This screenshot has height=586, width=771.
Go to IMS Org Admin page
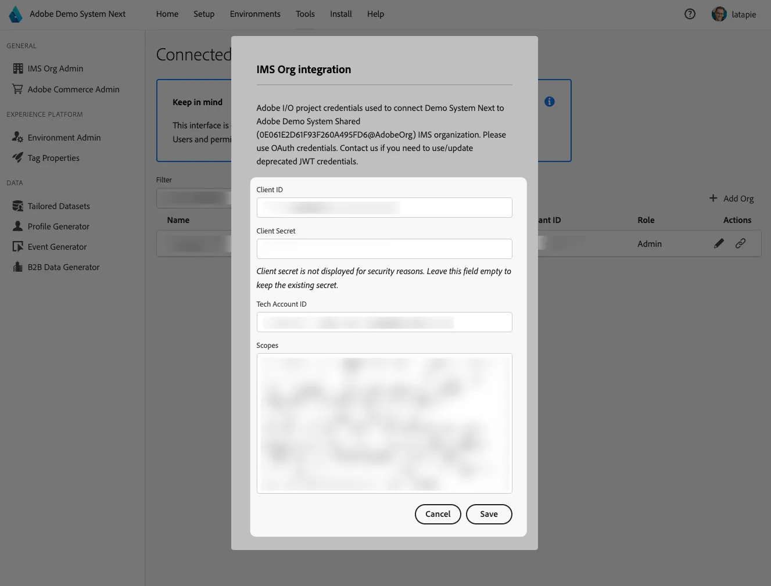(x=55, y=69)
